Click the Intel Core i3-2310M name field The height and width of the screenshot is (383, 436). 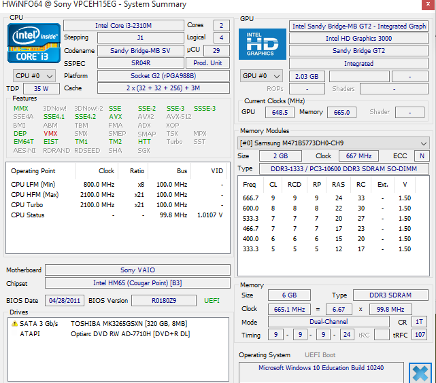[123, 26]
